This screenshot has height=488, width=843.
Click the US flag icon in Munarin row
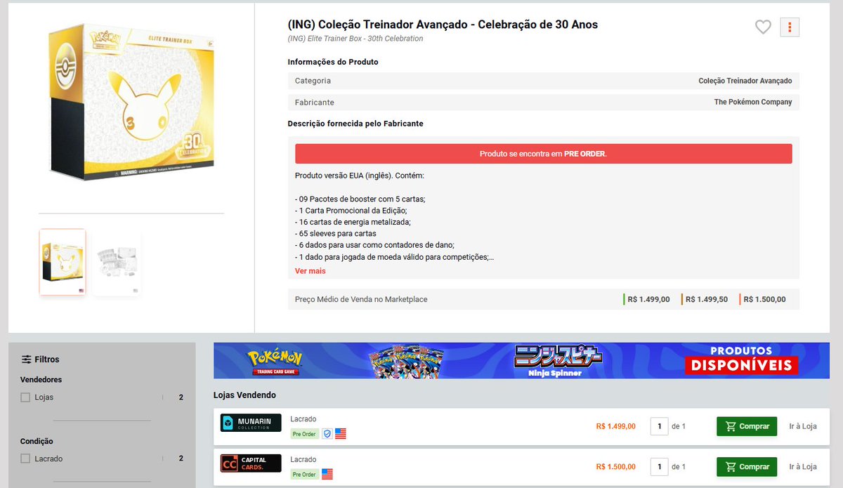pyautogui.click(x=341, y=434)
